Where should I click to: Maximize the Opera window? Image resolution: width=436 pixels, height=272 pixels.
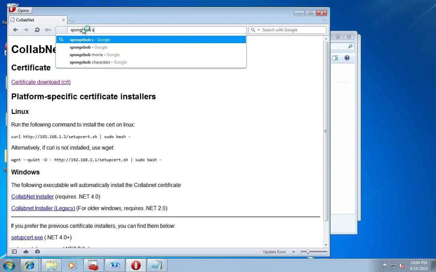(310, 13)
